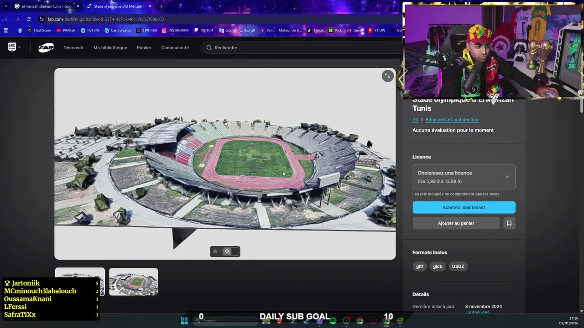Open Spotify from the taskbar
584x328 pixels.
[333, 321]
